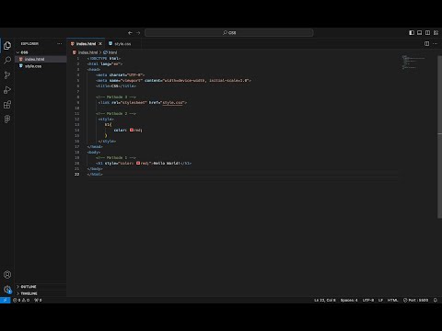This screenshot has width=442, height=331.
Task: Toggle the secondary sidebar layout icon
Action: click(427, 32)
